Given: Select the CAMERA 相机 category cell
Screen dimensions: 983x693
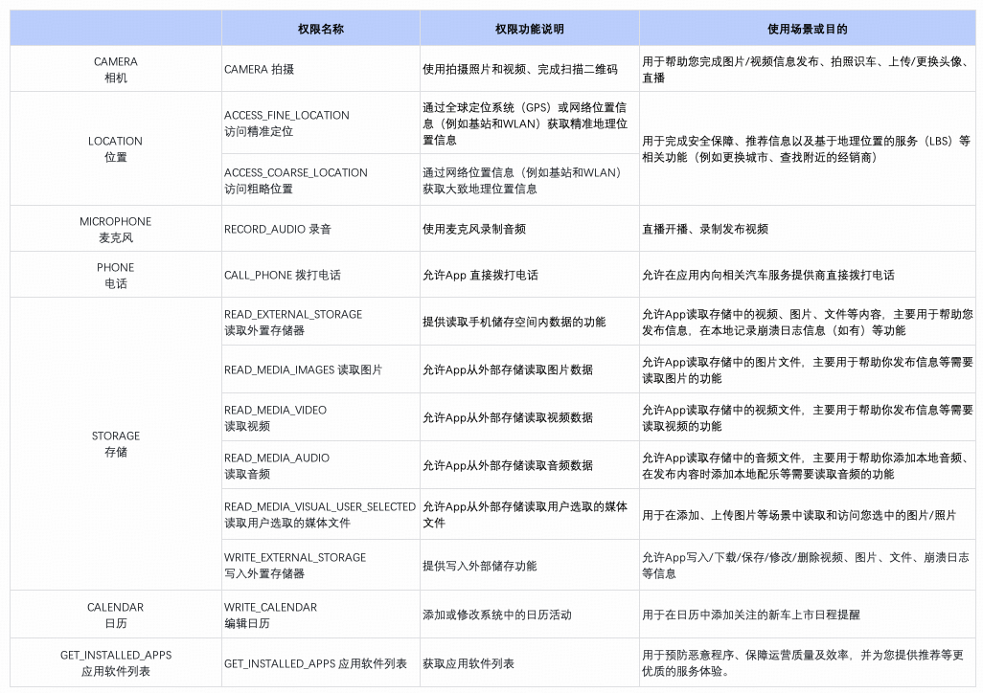Looking at the screenshot, I should 115,70.
